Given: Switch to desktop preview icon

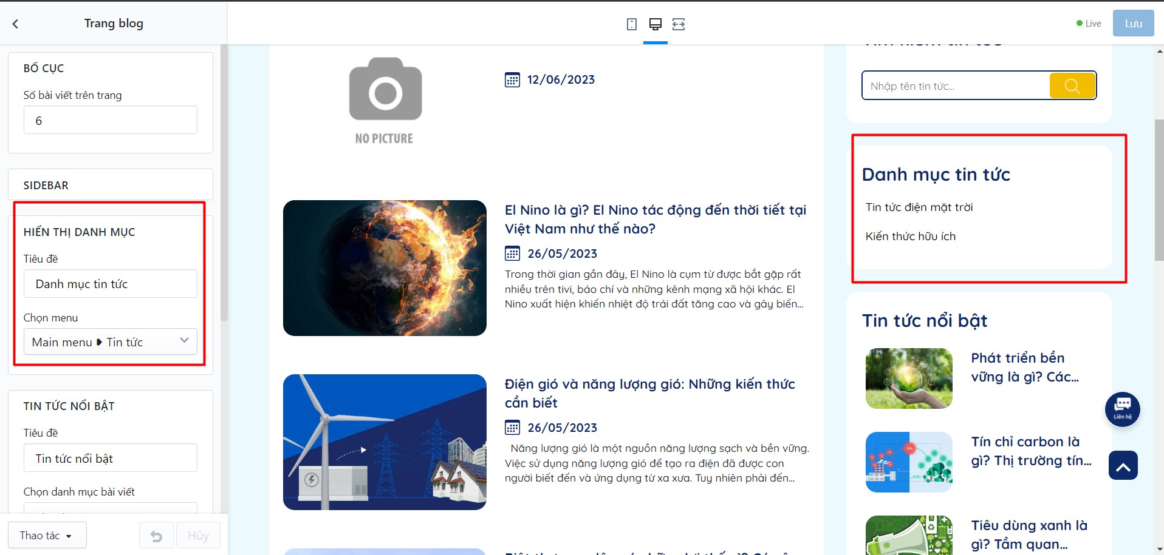Looking at the screenshot, I should [x=656, y=24].
